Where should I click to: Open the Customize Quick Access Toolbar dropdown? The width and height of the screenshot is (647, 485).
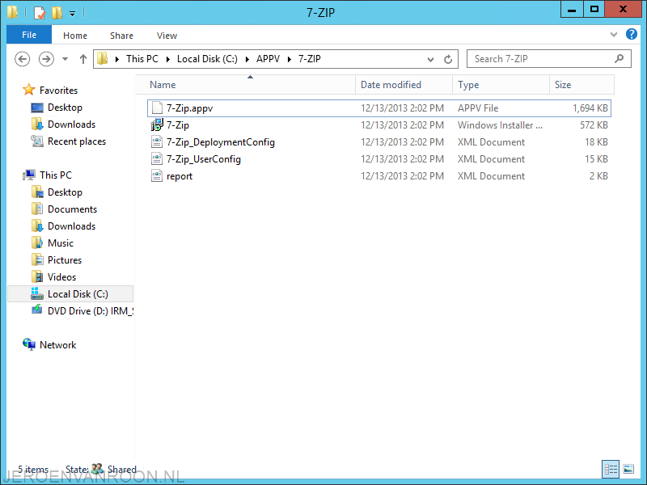point(72,14)
